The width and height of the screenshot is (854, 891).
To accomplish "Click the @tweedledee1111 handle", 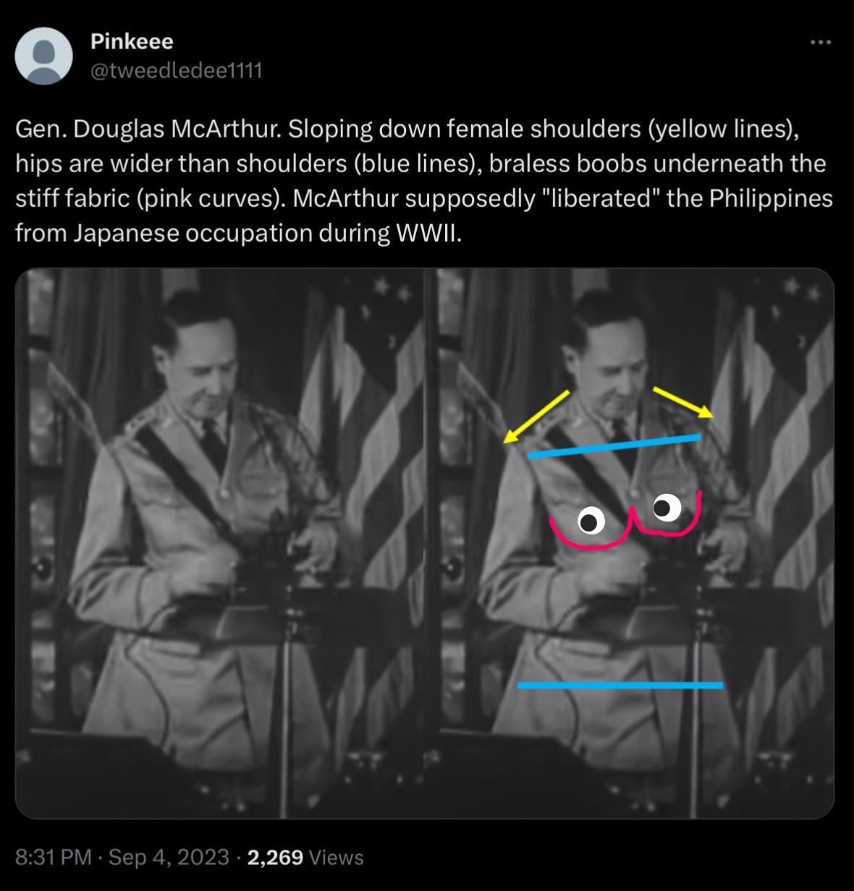I will pyautogui.click(x=176, y=70).
